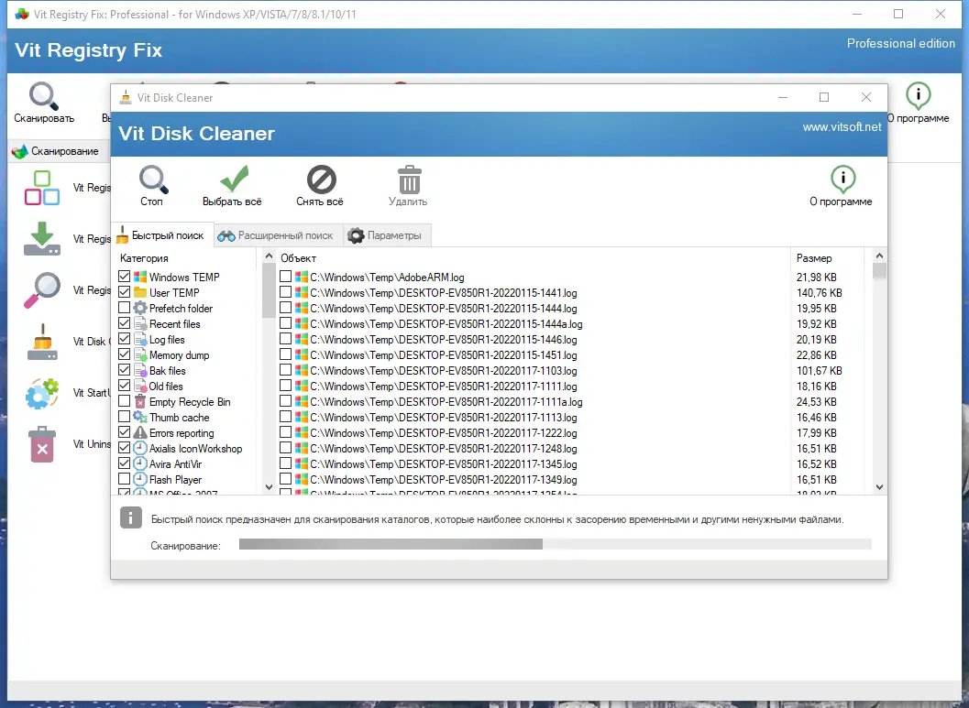Select the Avira AntiVir category label
Screen dimensions: 969x708
pyautogui.click(x=175, y=464)
